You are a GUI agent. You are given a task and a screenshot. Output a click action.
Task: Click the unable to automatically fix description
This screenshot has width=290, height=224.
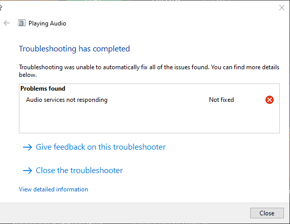point(149,71)
